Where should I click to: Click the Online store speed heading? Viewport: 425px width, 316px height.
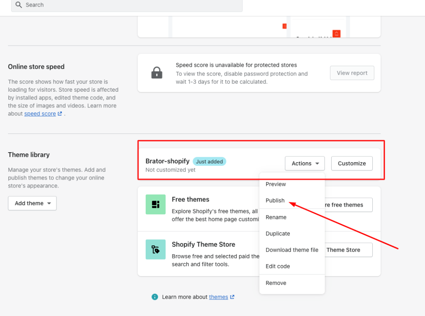tap(37, 67)
